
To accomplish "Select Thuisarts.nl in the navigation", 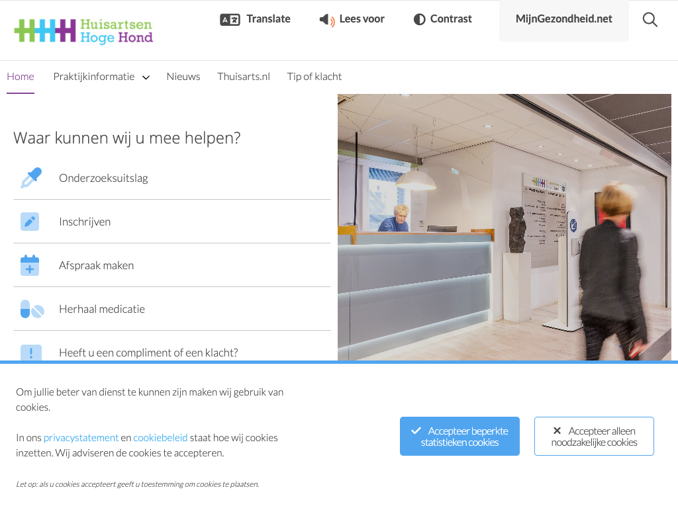I will point(244,77).
